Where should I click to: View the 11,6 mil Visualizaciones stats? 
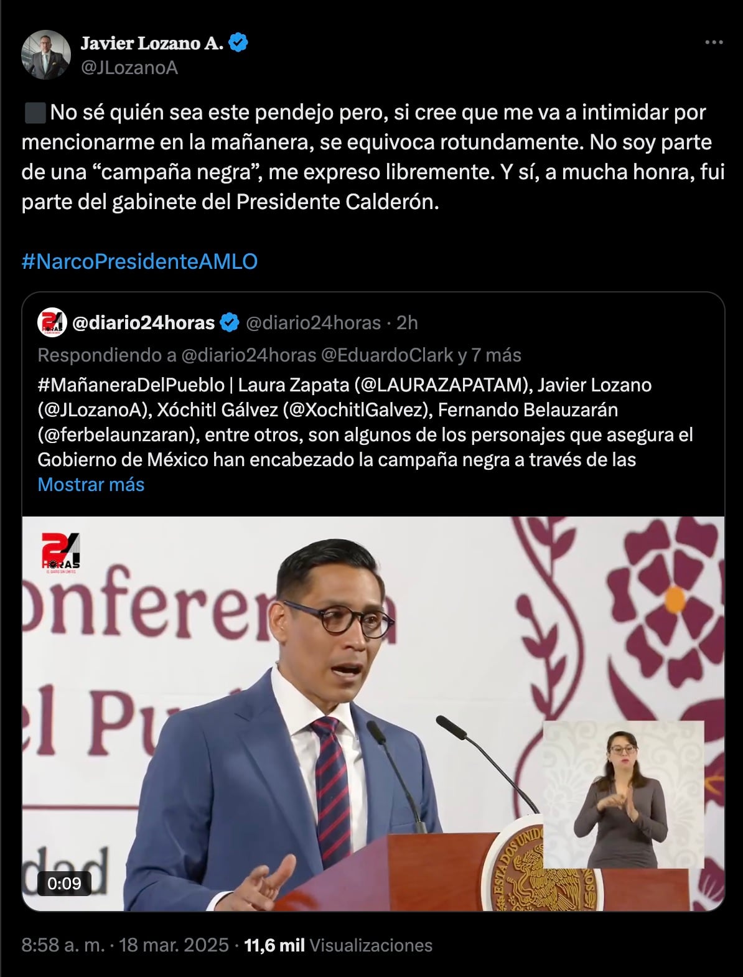click(x=338, y=945)
